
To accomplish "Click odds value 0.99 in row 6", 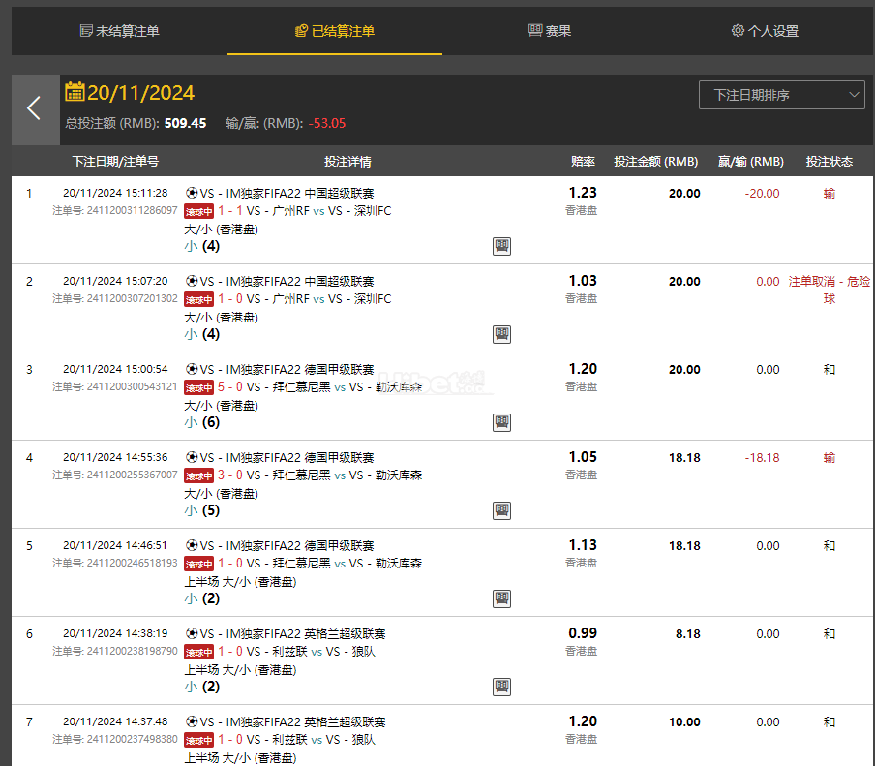I will [x=583, y=633].
